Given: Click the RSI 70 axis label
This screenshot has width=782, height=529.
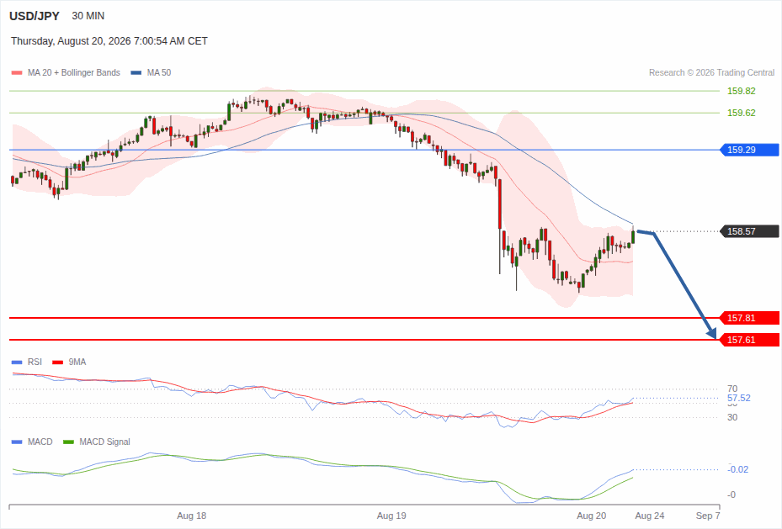Looking at the screenshot, I should click(732, 389).
